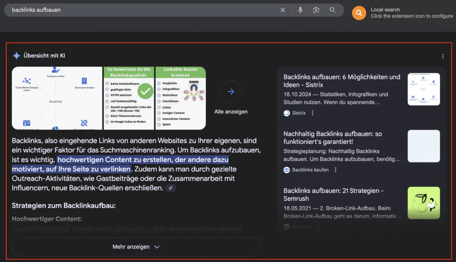456x262 pixels.
Task: Clear the search query with the X icon
Action: tap(283, 10)
